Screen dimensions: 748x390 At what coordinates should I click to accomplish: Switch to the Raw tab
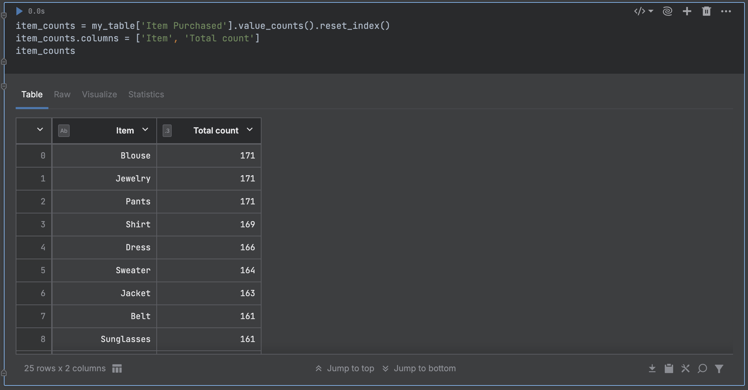pyautogui.click(x=62, y=95)
